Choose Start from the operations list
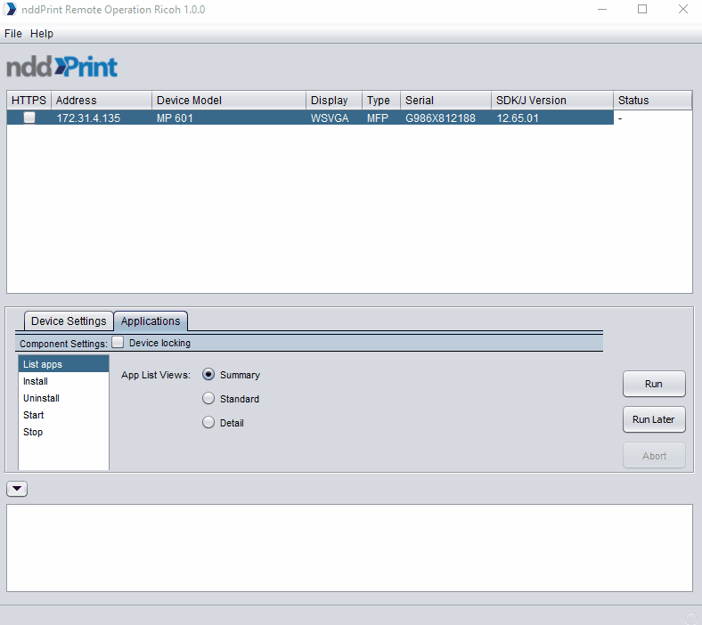702x625 pixels. [34, 415]
